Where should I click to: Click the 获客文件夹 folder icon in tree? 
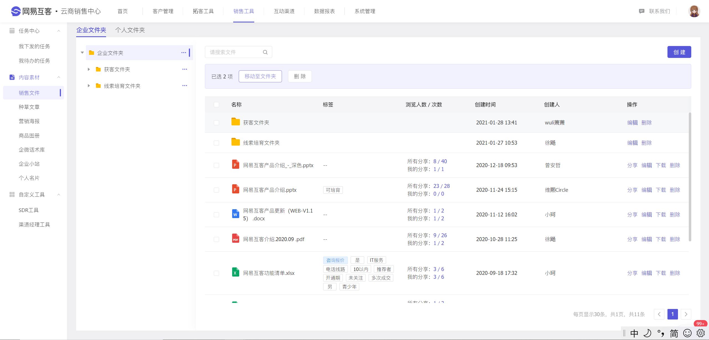(98, 69)
